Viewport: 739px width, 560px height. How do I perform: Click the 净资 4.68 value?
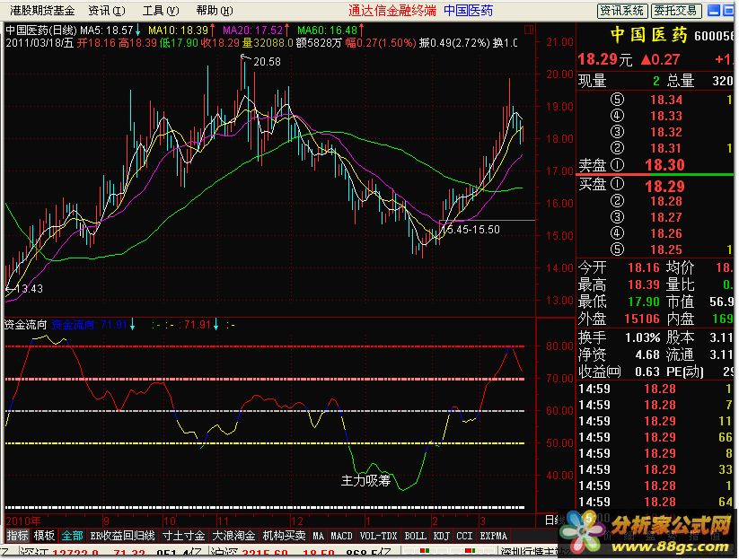coord(647,354)
